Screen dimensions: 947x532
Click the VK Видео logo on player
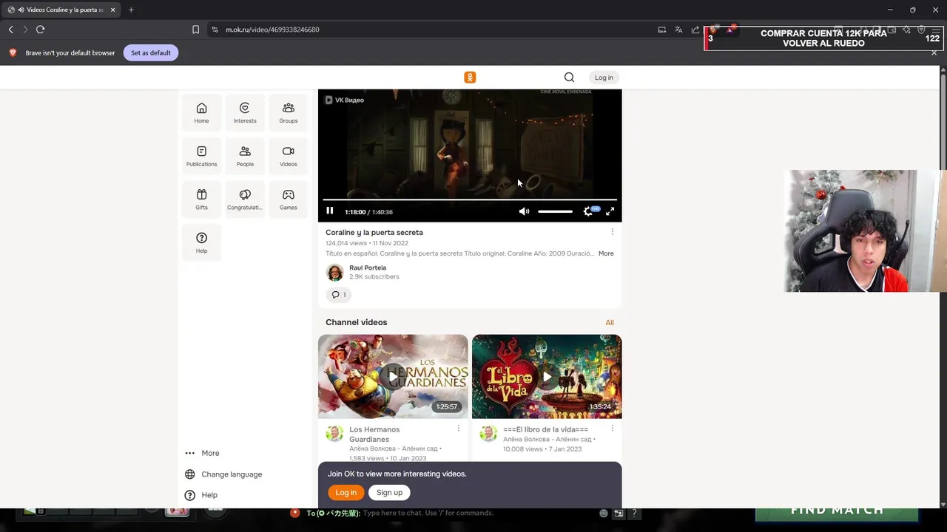tap(345, 100)
